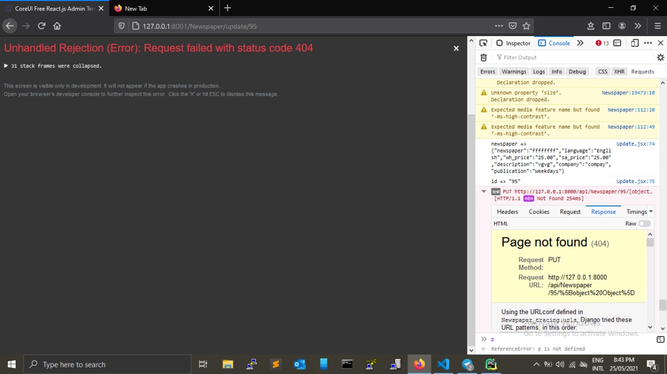Screen dimensions: 667x374
Task: Click the red error count badge
Action: [602, 43]
